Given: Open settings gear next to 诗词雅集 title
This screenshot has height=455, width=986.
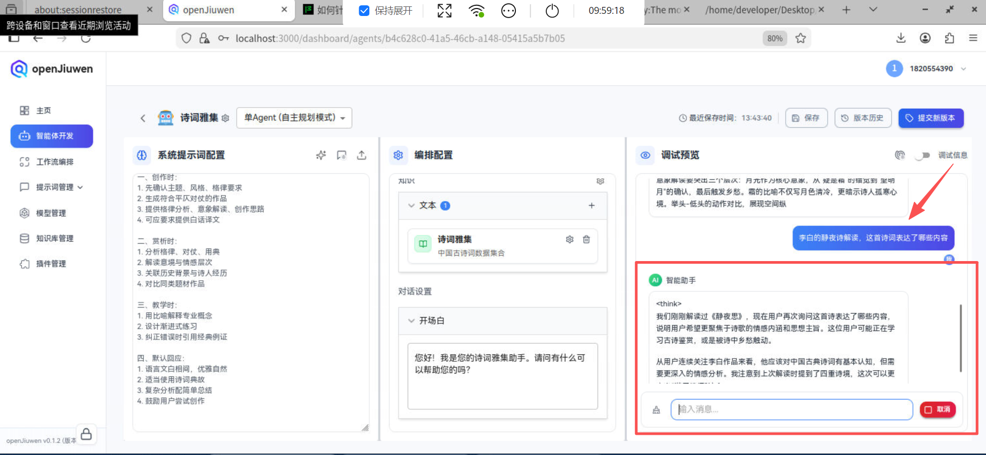Looking at the screenshot, I should (x=225, y=118).
